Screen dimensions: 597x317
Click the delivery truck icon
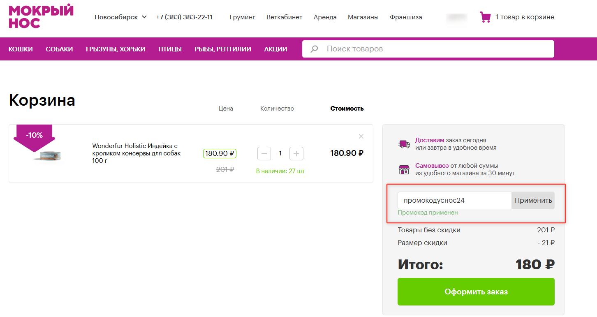pyautogui.click(x=404, y=144)
